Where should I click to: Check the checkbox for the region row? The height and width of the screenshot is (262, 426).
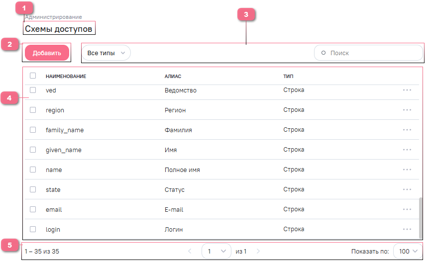click(33, 110)
